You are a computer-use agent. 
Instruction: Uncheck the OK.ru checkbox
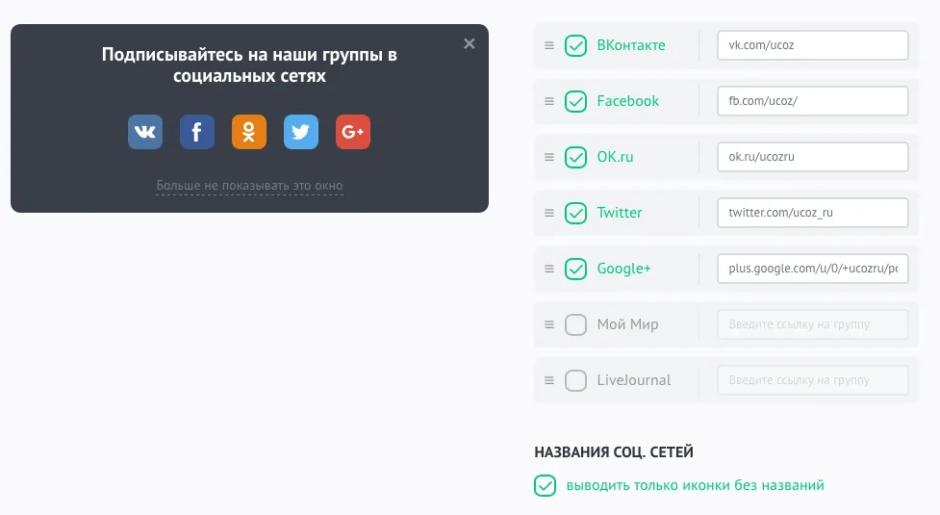tap(575, 157)
